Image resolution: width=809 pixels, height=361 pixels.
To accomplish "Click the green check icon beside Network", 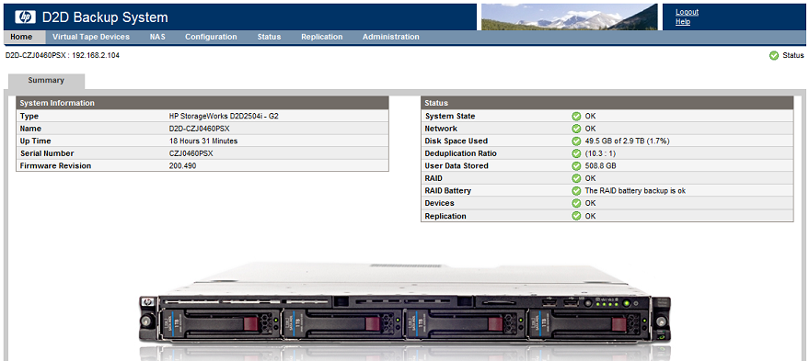I will 576,129.
